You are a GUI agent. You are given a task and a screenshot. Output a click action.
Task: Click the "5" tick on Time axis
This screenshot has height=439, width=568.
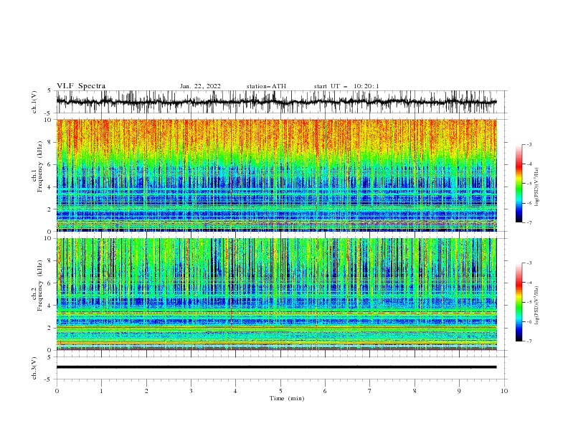280,391
